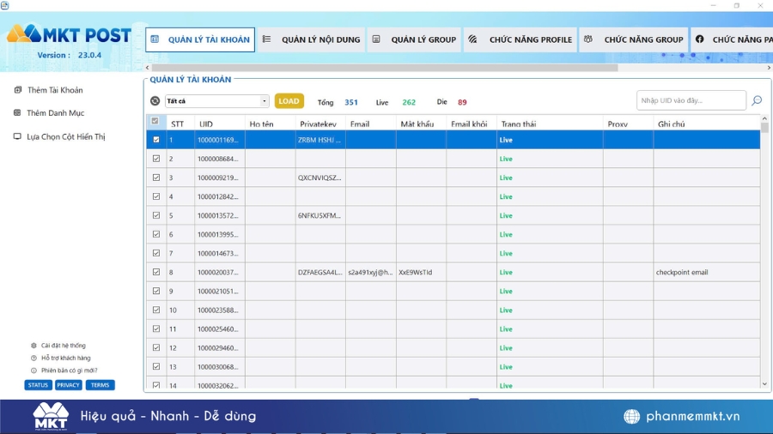Choose Lựa Chọn Cột Hiển Thị option
This screenshot has width=773, height=434.
pyautogui.click(x=65, y=136)
